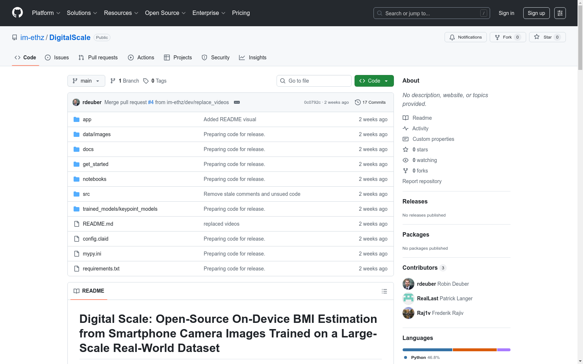Click the README outline list icon

pos(384,291)
